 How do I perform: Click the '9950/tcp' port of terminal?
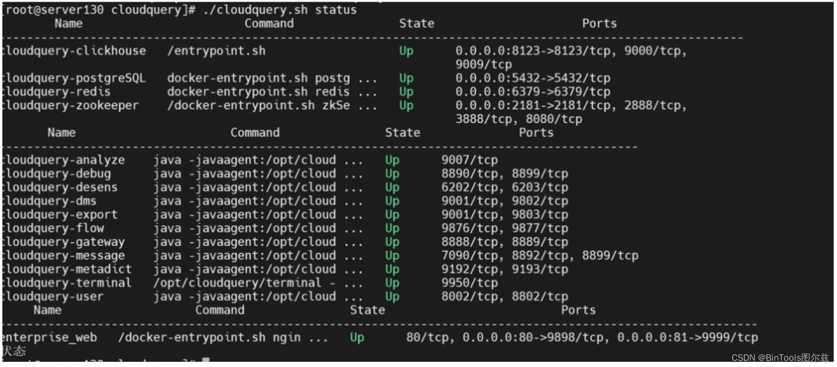pos(469,284)
